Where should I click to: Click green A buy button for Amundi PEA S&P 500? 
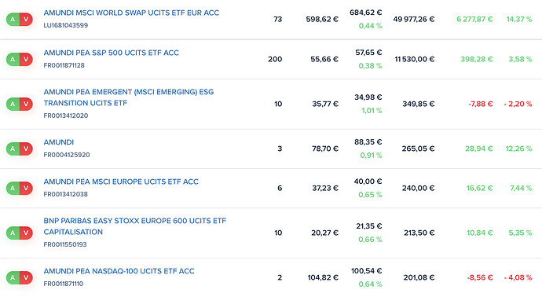(13, 59)
